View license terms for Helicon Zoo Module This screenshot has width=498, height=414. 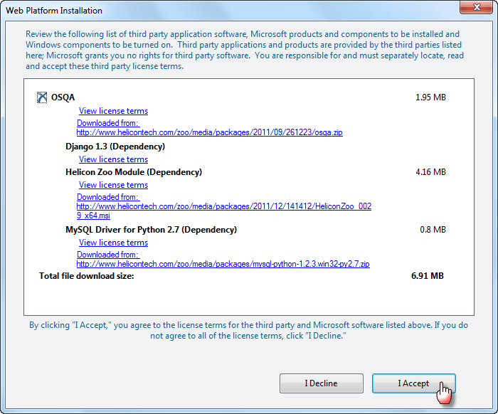pos(113,185)
